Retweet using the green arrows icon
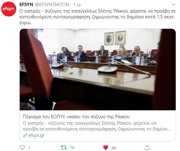The height and width of the screenshot is (151, 180). click(64, 147)
